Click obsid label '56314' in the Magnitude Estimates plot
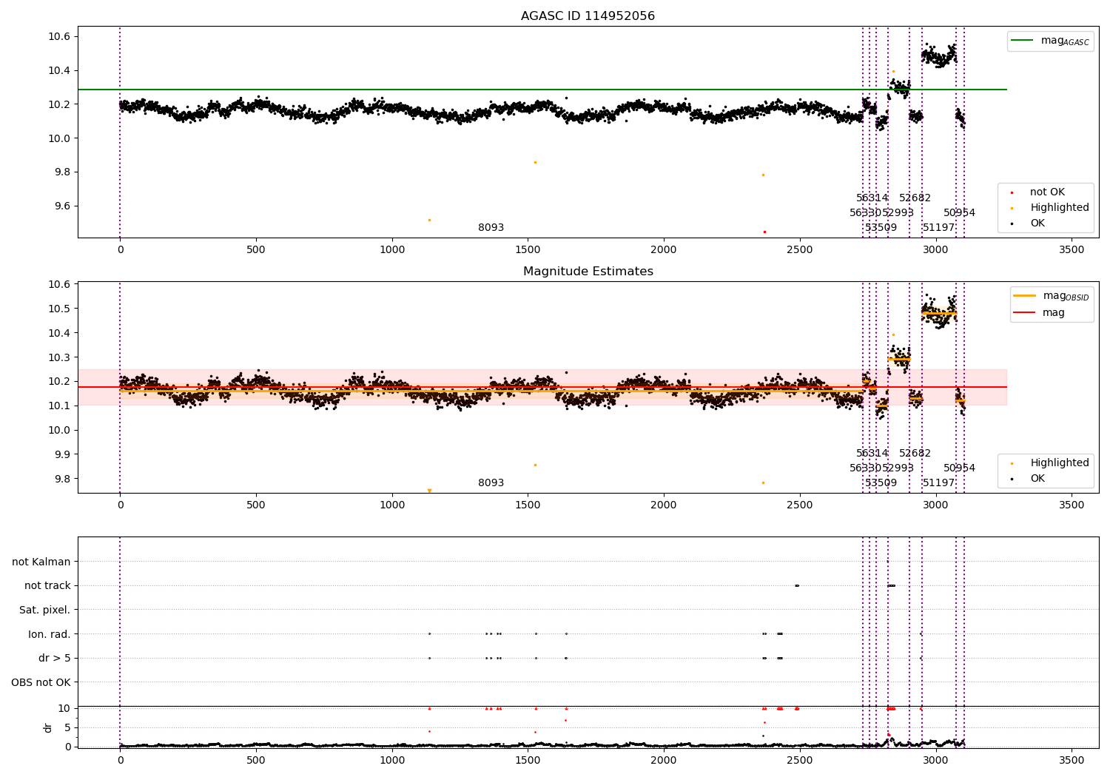 tap(872, 454)
